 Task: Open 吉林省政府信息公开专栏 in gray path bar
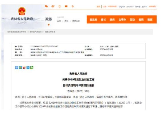tap(16, 32)
